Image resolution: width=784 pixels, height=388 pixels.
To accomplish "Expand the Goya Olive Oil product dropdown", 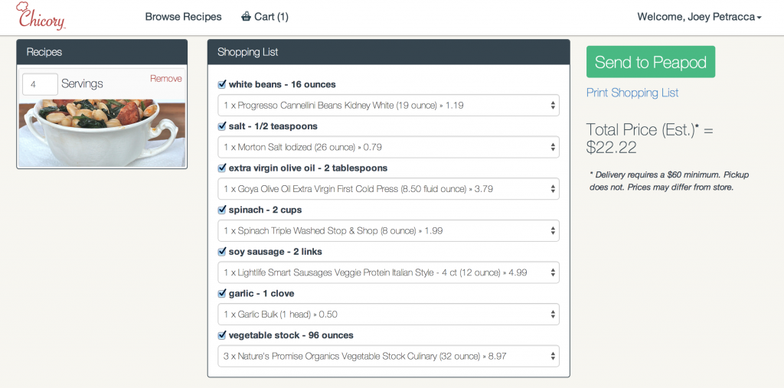I will click(x=388, y=189).
